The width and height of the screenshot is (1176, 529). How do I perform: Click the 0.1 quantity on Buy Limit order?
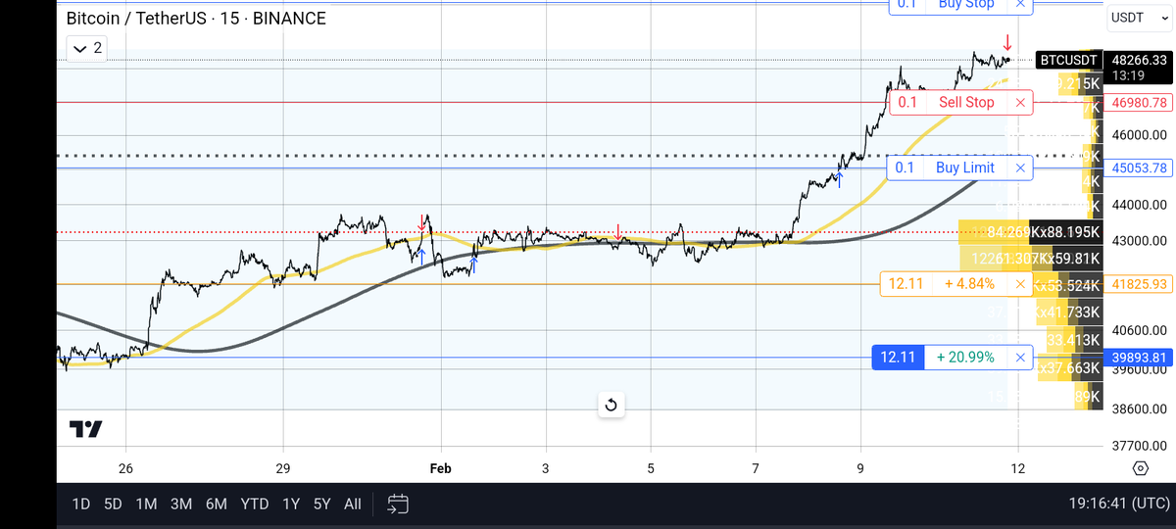tap(905, 168)
